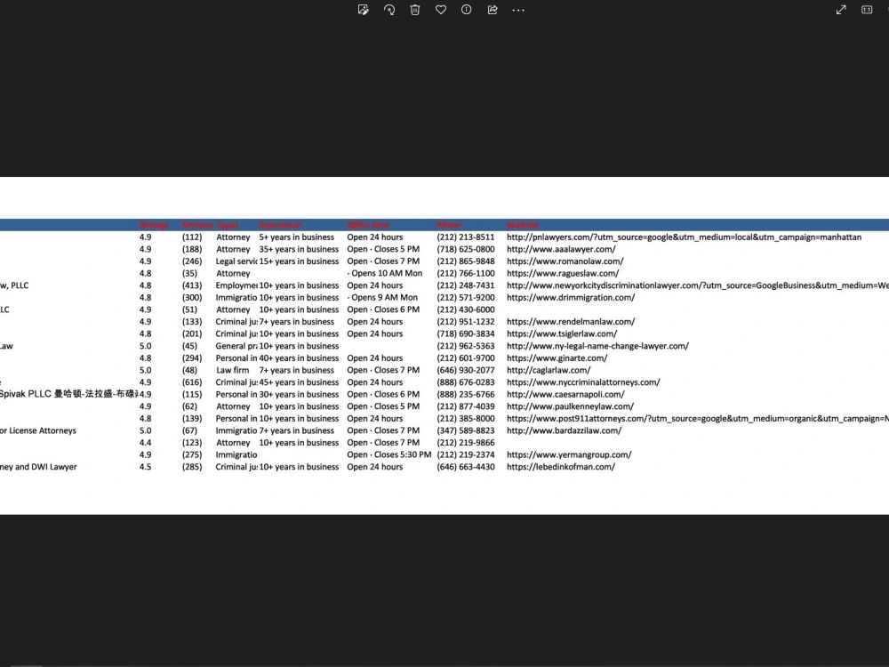This screenshot has width=889, height=667.
Task: Click the (413) reviews count
Action: (192, 285)
